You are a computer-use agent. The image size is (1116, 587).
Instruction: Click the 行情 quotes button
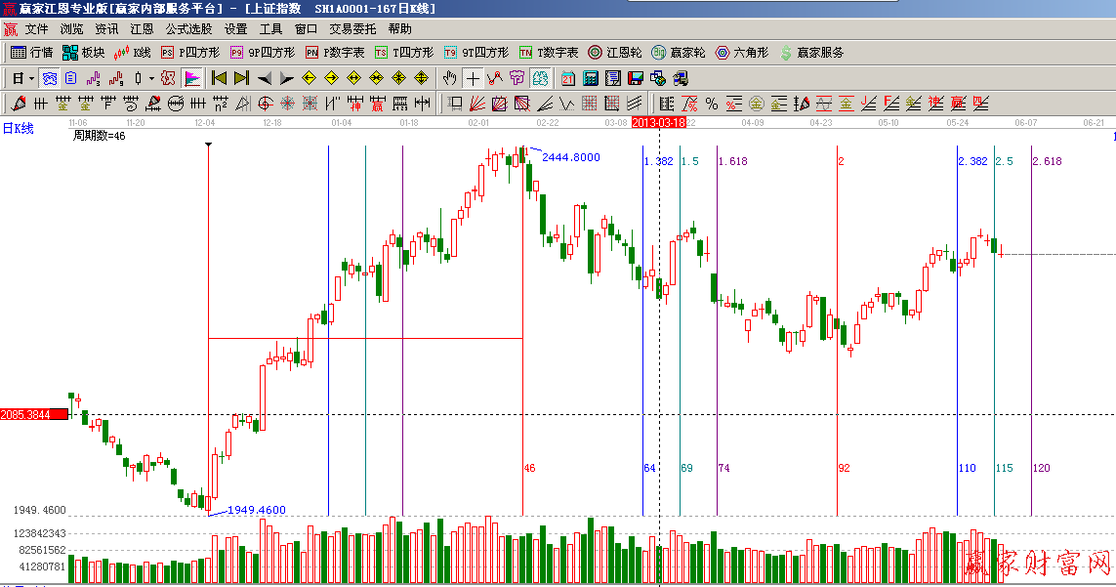pyautogui.click(x=32, y=53)
